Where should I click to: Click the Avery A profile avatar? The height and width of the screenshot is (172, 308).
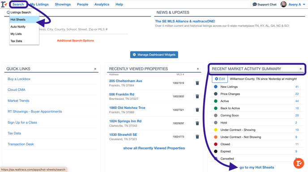283,4
